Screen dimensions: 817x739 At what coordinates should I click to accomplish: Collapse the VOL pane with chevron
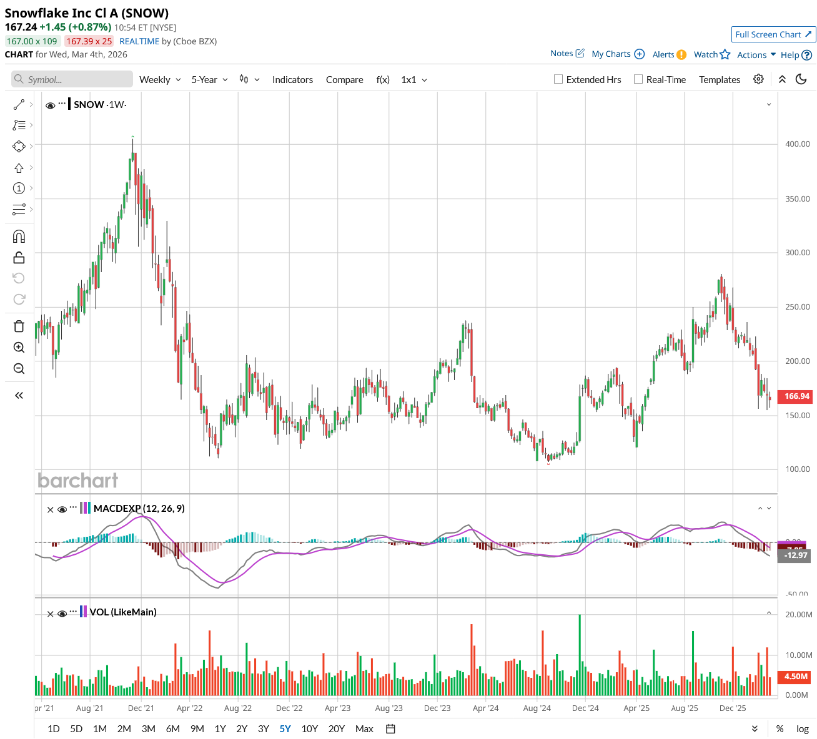[x=769, y=613]
